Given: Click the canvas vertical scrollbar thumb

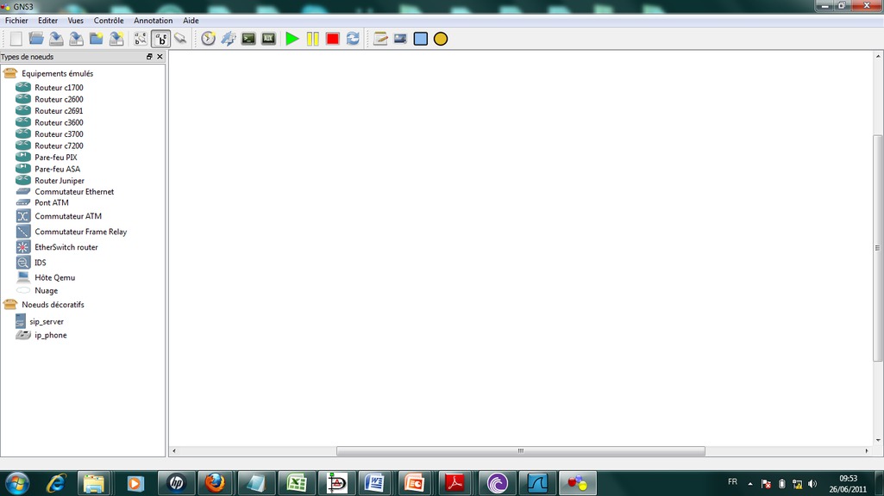Looking at the screenshot, I should click(x=878, y=248).
